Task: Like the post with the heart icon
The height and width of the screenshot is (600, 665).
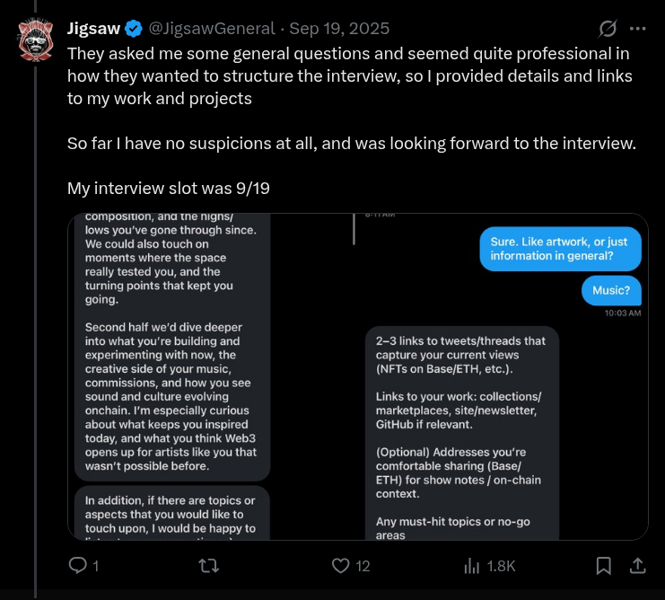Action: tap(340, 566)
